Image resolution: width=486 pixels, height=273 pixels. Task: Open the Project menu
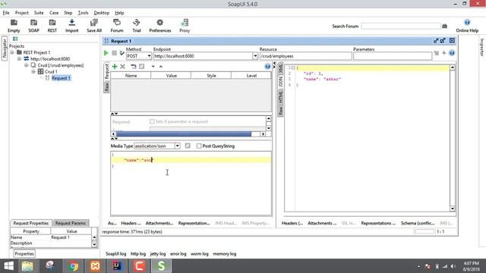(22, 13)
